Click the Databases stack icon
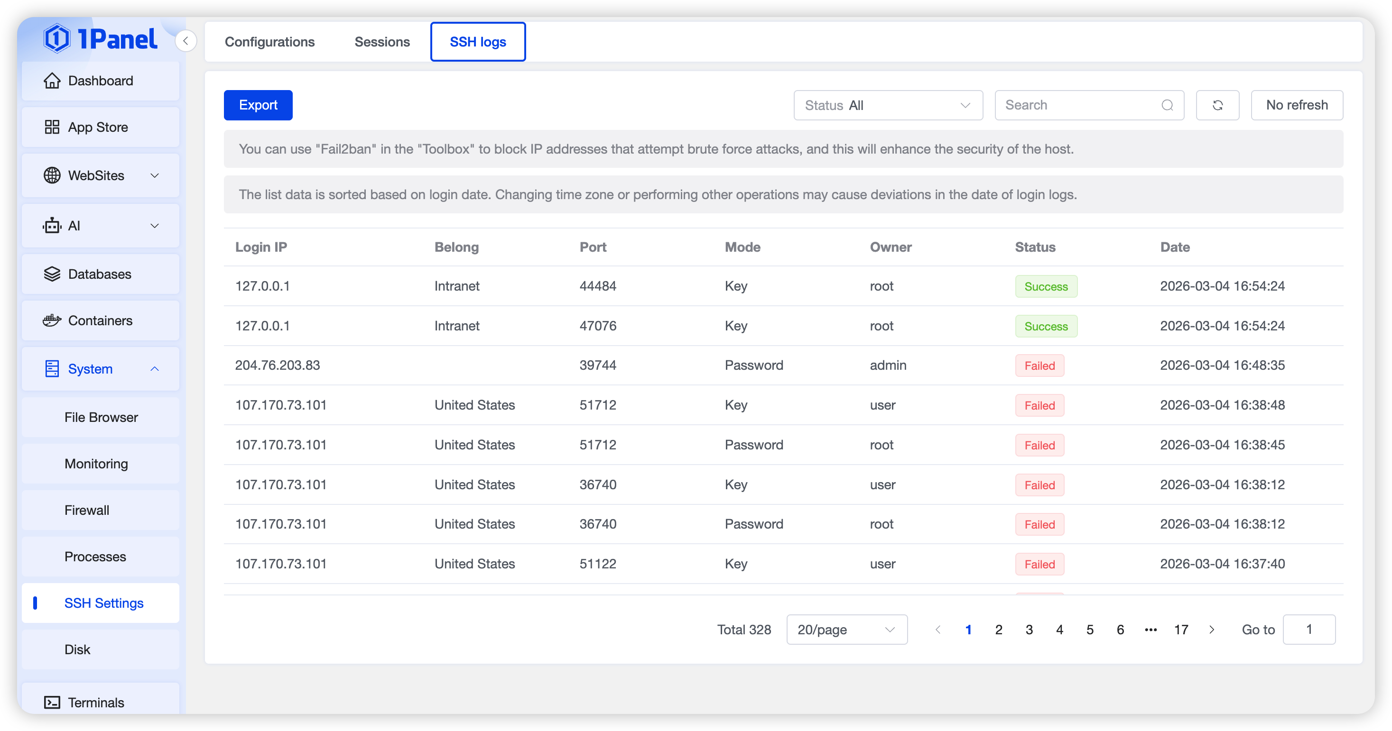The width and height of the screenshot is (1392, 731). pyautogui.click(x=52, y=274)
